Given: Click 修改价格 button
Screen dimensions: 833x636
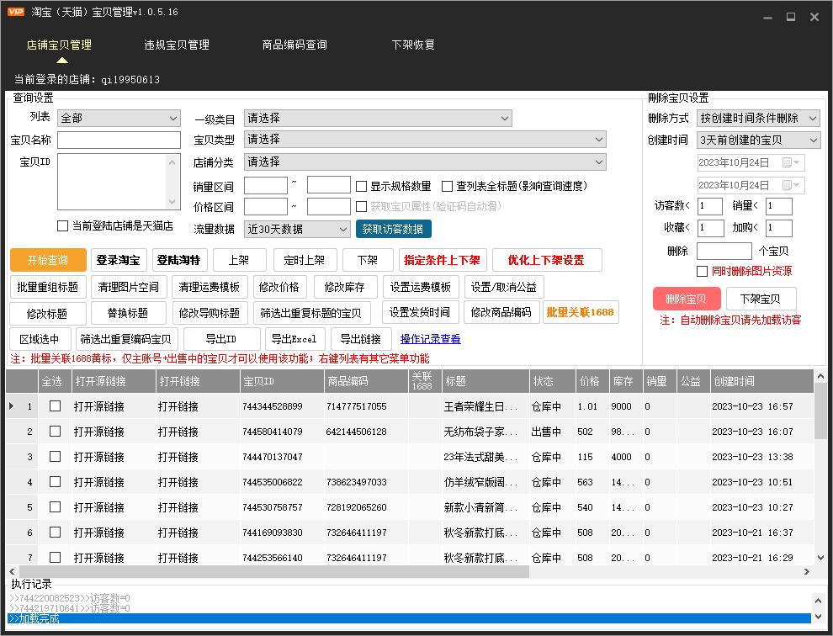Looking at the screenshot, I should click(279, 288).
